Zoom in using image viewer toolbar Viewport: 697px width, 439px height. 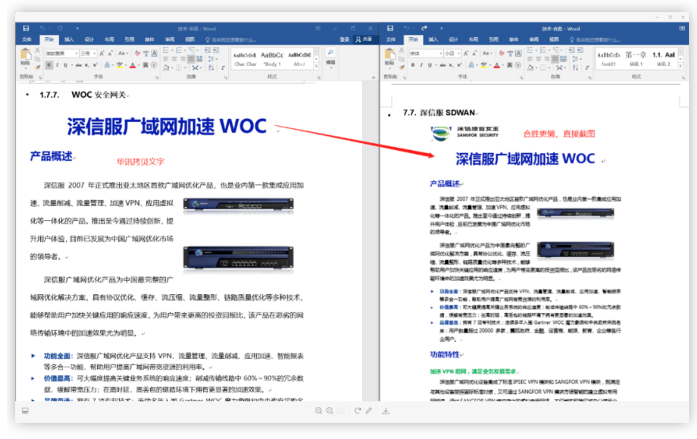[x=318, y=411]
